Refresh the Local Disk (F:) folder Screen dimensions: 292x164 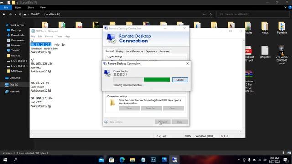211,14
